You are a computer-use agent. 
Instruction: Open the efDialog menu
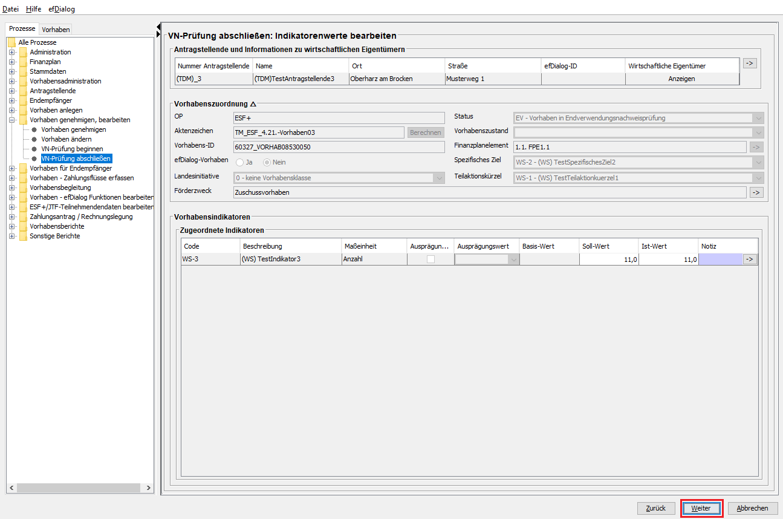point(62,9)
